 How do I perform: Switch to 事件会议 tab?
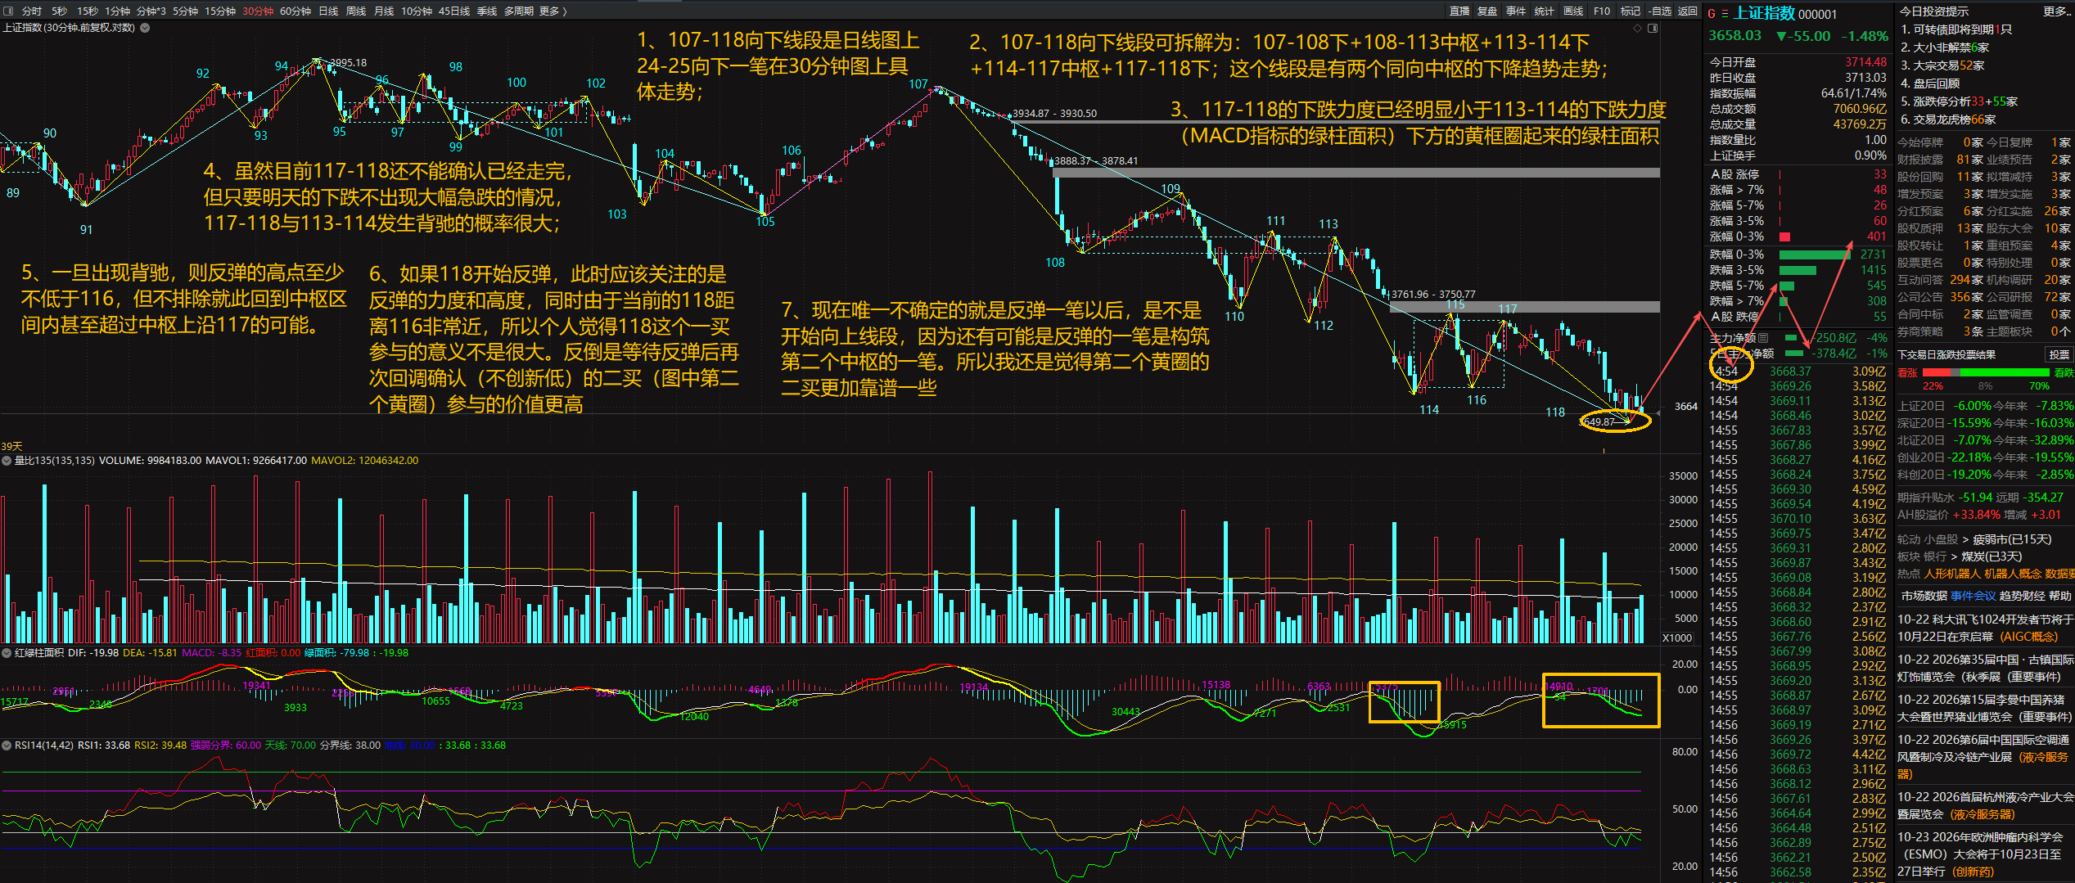(x=1974, y=596)
